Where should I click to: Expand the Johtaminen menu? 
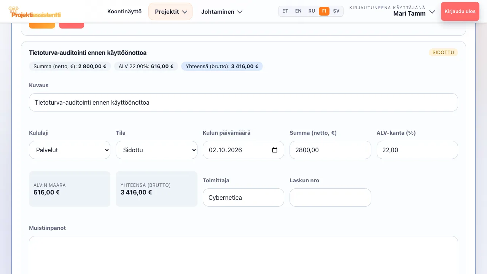(222, 11)
